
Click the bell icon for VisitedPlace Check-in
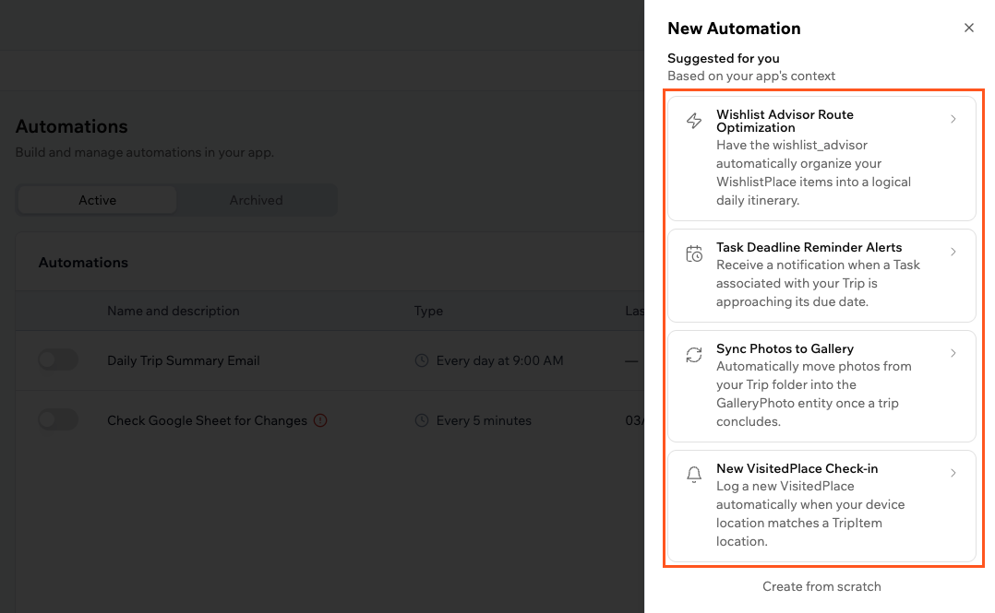pyautogui.click(x=694, y=474)
